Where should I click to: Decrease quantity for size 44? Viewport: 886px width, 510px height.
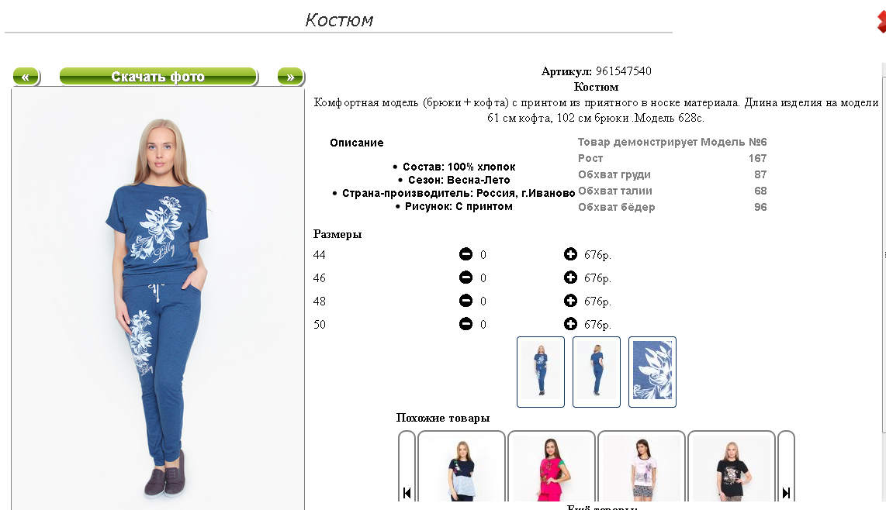click(465, 254)
